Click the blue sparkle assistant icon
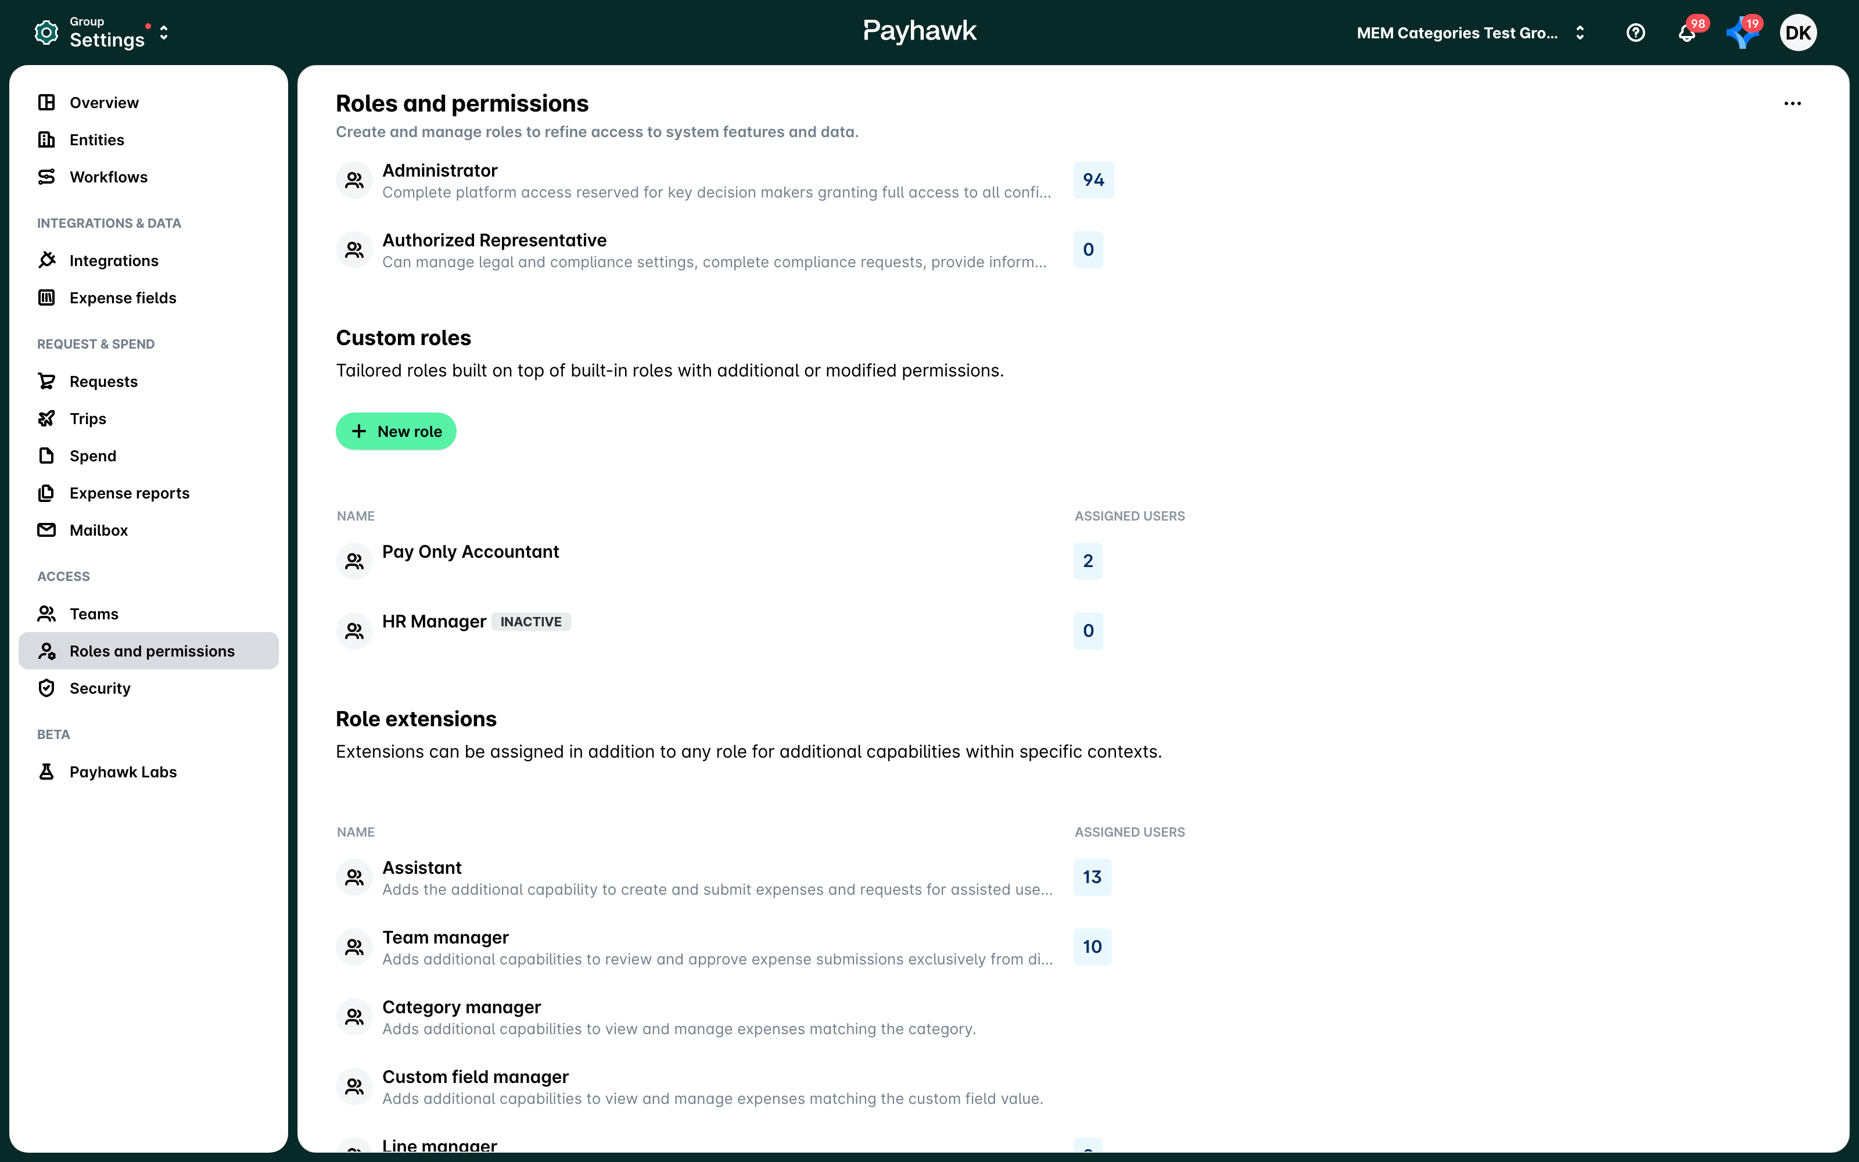The height and width of the screenshot is (1162, 1859). click(x=1742, y=33)
